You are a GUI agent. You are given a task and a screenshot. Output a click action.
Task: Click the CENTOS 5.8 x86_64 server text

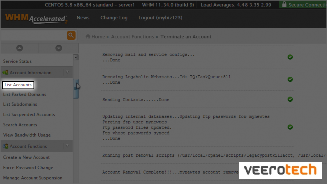[x=90, y=5]
